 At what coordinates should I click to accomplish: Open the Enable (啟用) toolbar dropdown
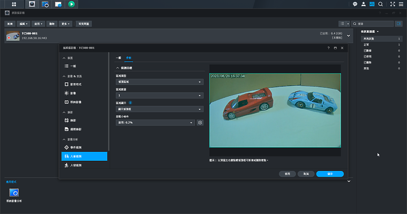pyautogui.click(x=38, y=24)
